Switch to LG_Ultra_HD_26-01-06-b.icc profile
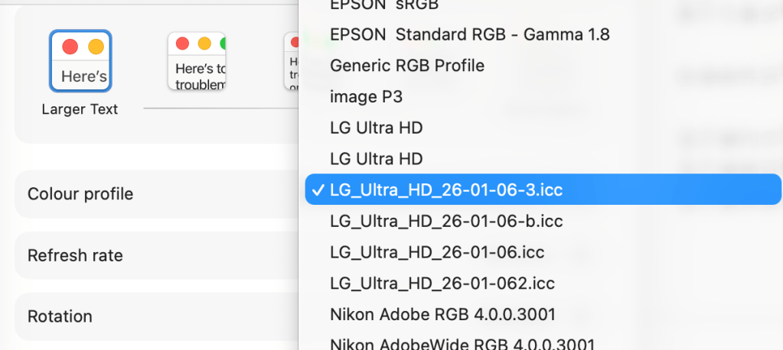Viewport: 783px width, 350px height. point(446,221)
